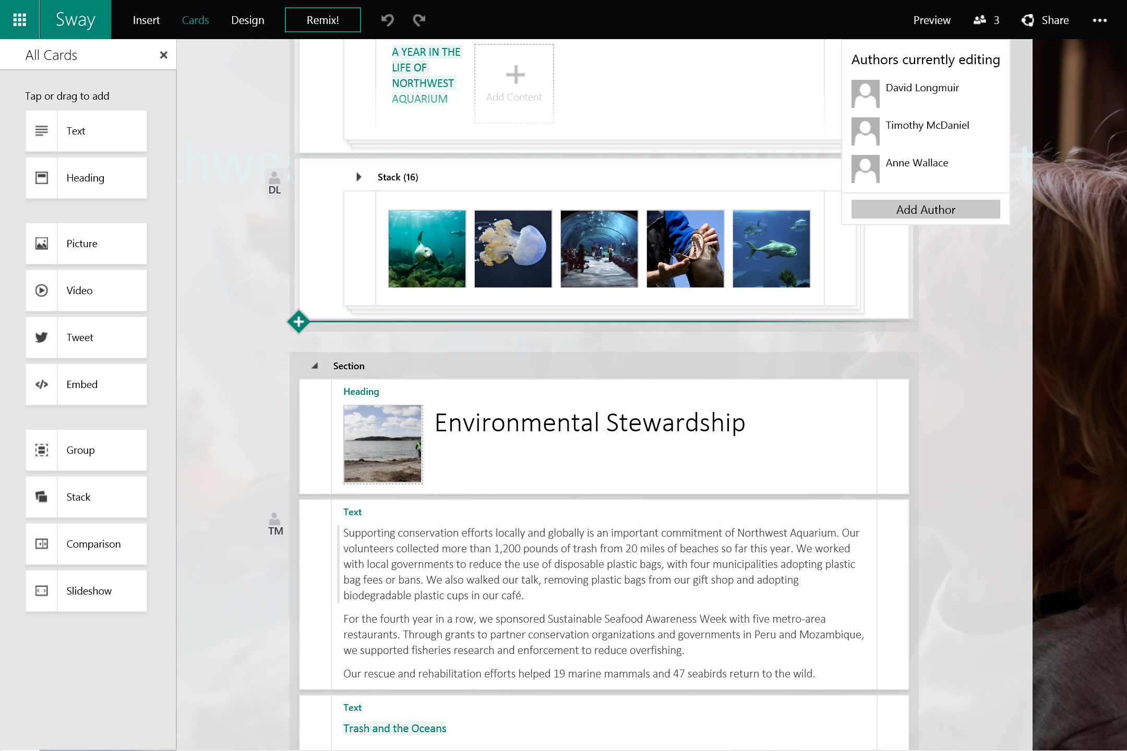The width and height of the screenshot is (1127, 751).
Task: Collapse the Environmental Stewardship Section
Action: [x=315, y=366]
